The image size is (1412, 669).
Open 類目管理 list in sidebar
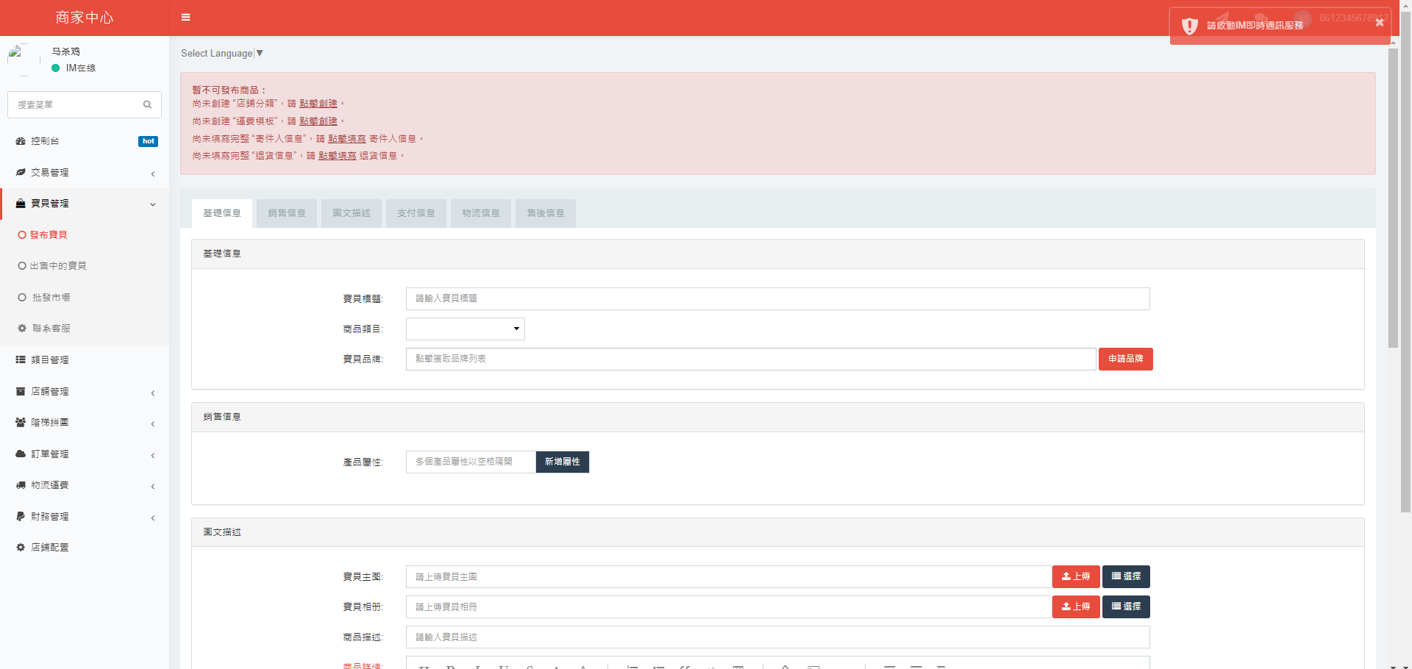pos(50,360)
